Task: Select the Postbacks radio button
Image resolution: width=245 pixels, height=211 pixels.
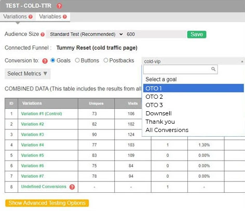Action: pyautogui.click(x=106, y=60)
